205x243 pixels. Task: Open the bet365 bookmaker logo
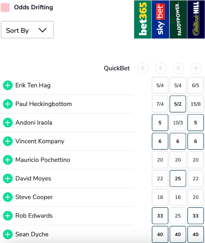tap(143, 19)
